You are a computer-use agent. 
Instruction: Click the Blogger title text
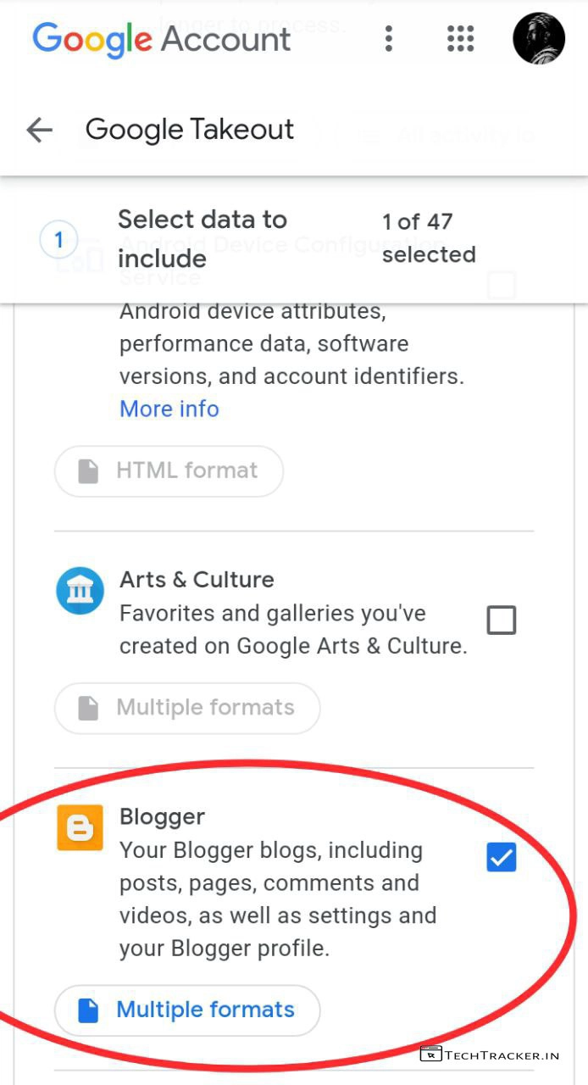(x=162, y=816)
